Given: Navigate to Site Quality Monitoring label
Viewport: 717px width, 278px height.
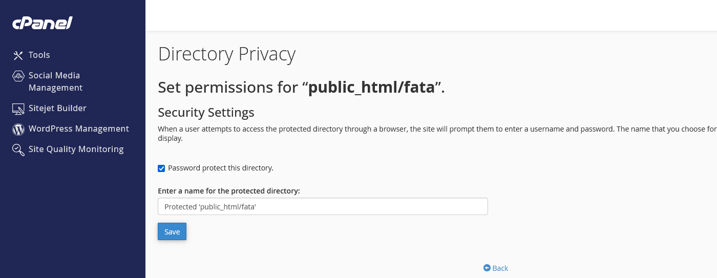Looking at the screenshot, I should (76, 149).
